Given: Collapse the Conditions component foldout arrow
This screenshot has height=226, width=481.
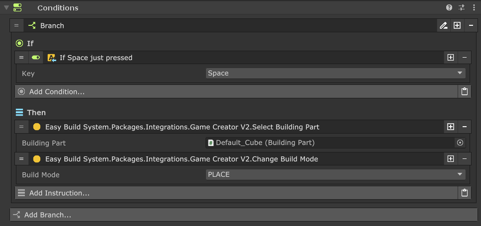Looking at the screenshot, I should click(6, 8).
